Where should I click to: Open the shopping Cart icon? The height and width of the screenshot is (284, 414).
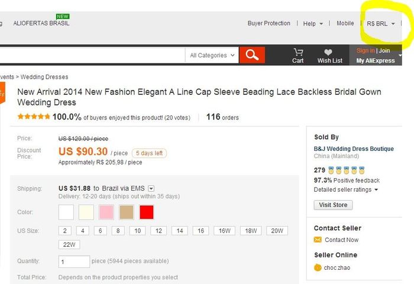tap(298, 52)
